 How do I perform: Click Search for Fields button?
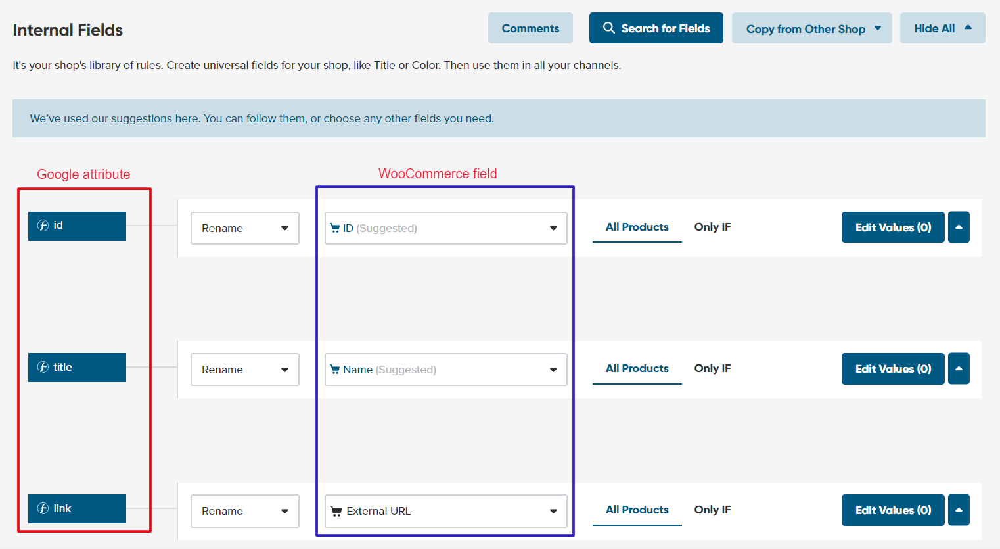(x=656, y=28)
